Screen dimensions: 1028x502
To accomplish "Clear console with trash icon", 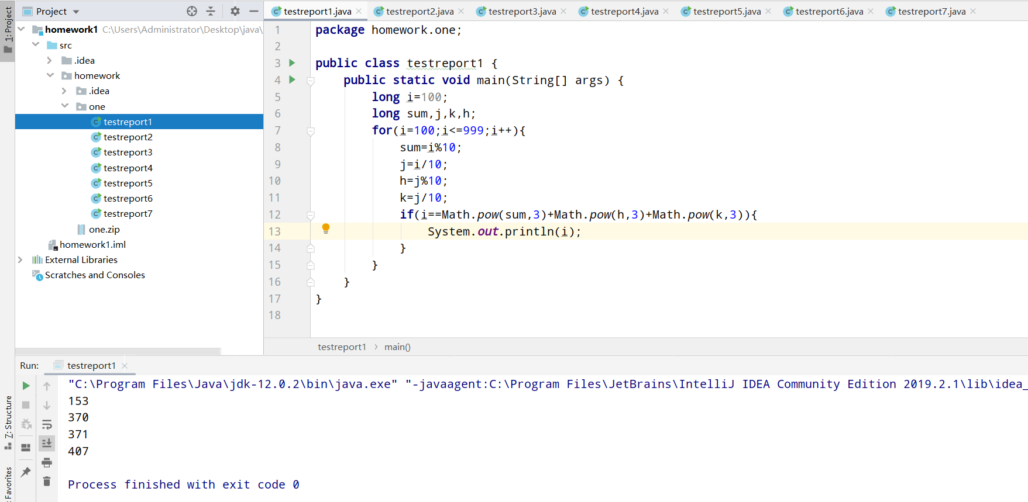I will coord(47,481).
